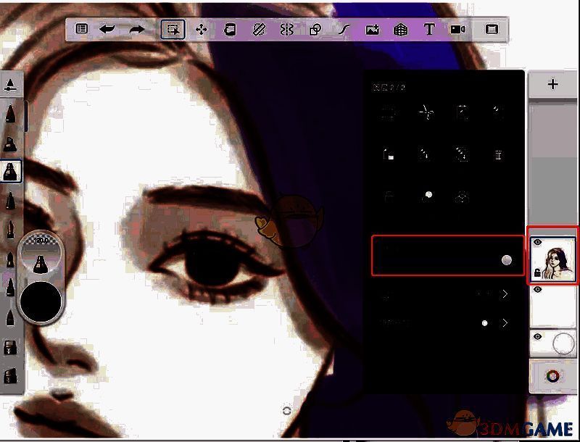Toggle the second layer's eye icon
Screen dimensions: 580x442
536,290
